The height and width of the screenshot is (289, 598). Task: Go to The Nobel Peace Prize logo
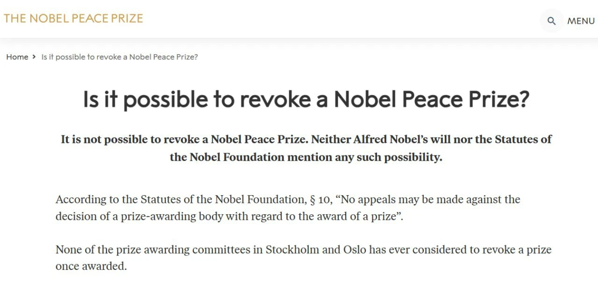(73, 19)
